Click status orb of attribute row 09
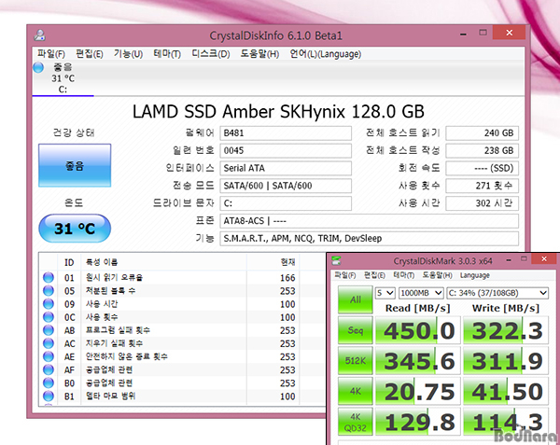The image size is (560, 445). click(49, 304)
